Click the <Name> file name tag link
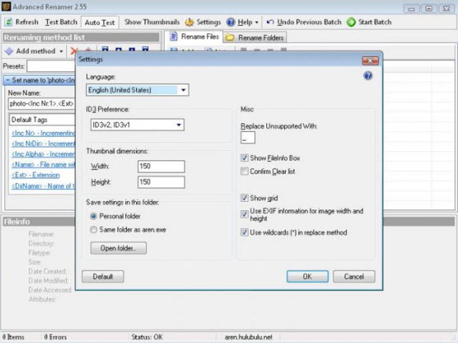 click(43, 165)
